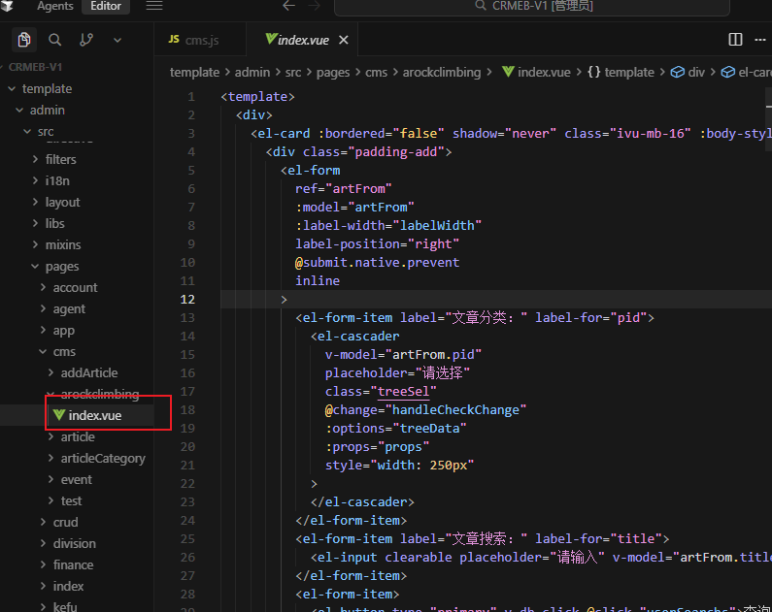The width and height of the screenshot is (772, 612).
Task: Expand the finance folder
Action: [73, 564]
